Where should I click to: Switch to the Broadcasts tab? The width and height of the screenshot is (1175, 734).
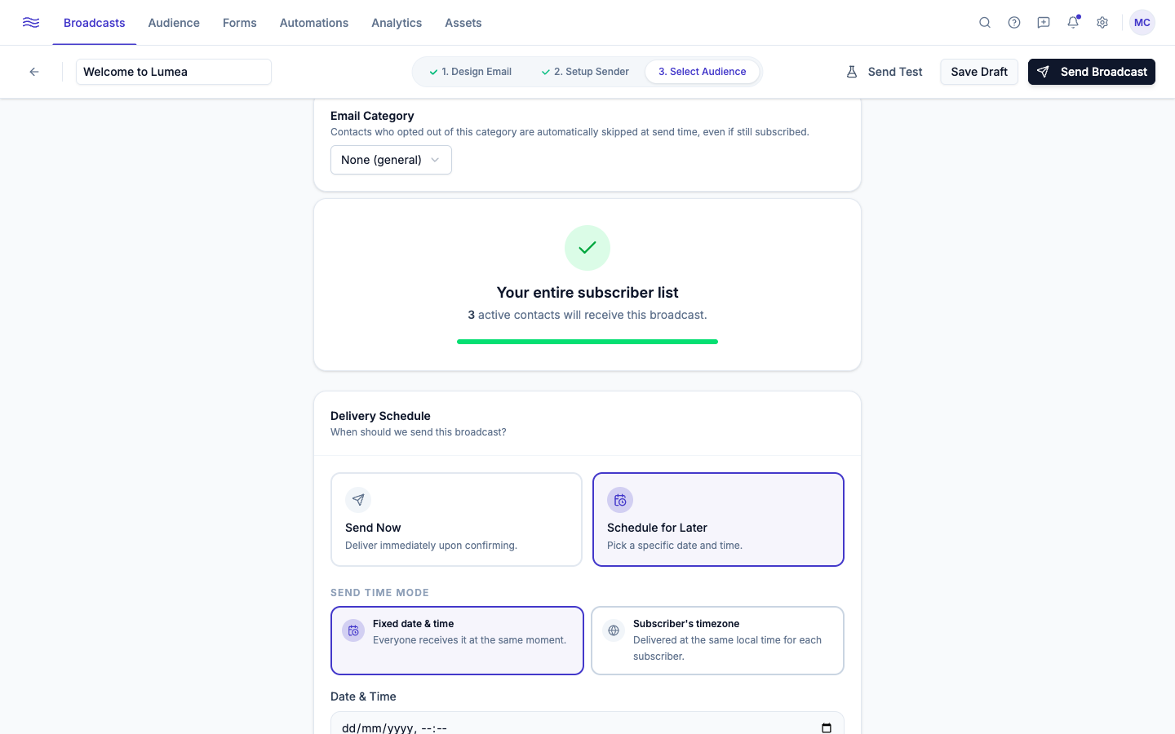click(x=95, y=23)
